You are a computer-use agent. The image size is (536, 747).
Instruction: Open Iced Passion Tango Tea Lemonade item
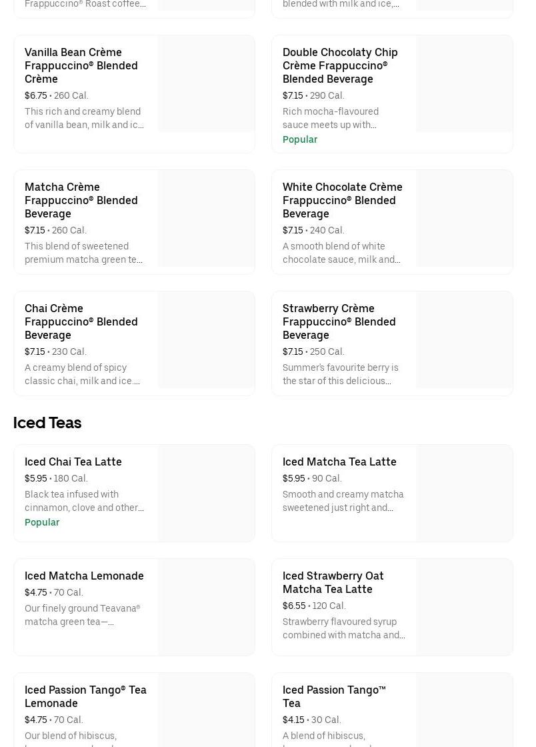click(x=85, y=696)
